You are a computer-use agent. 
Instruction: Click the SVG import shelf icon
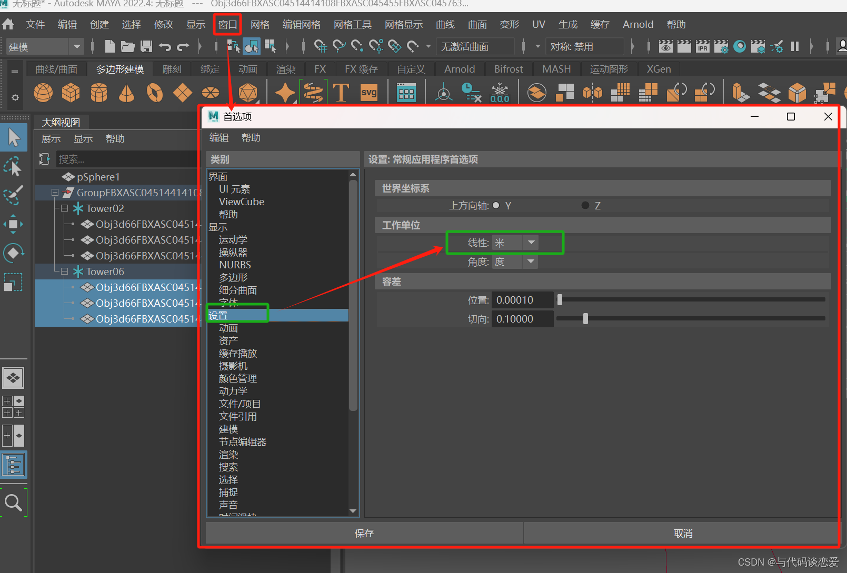tap(369, 93)
